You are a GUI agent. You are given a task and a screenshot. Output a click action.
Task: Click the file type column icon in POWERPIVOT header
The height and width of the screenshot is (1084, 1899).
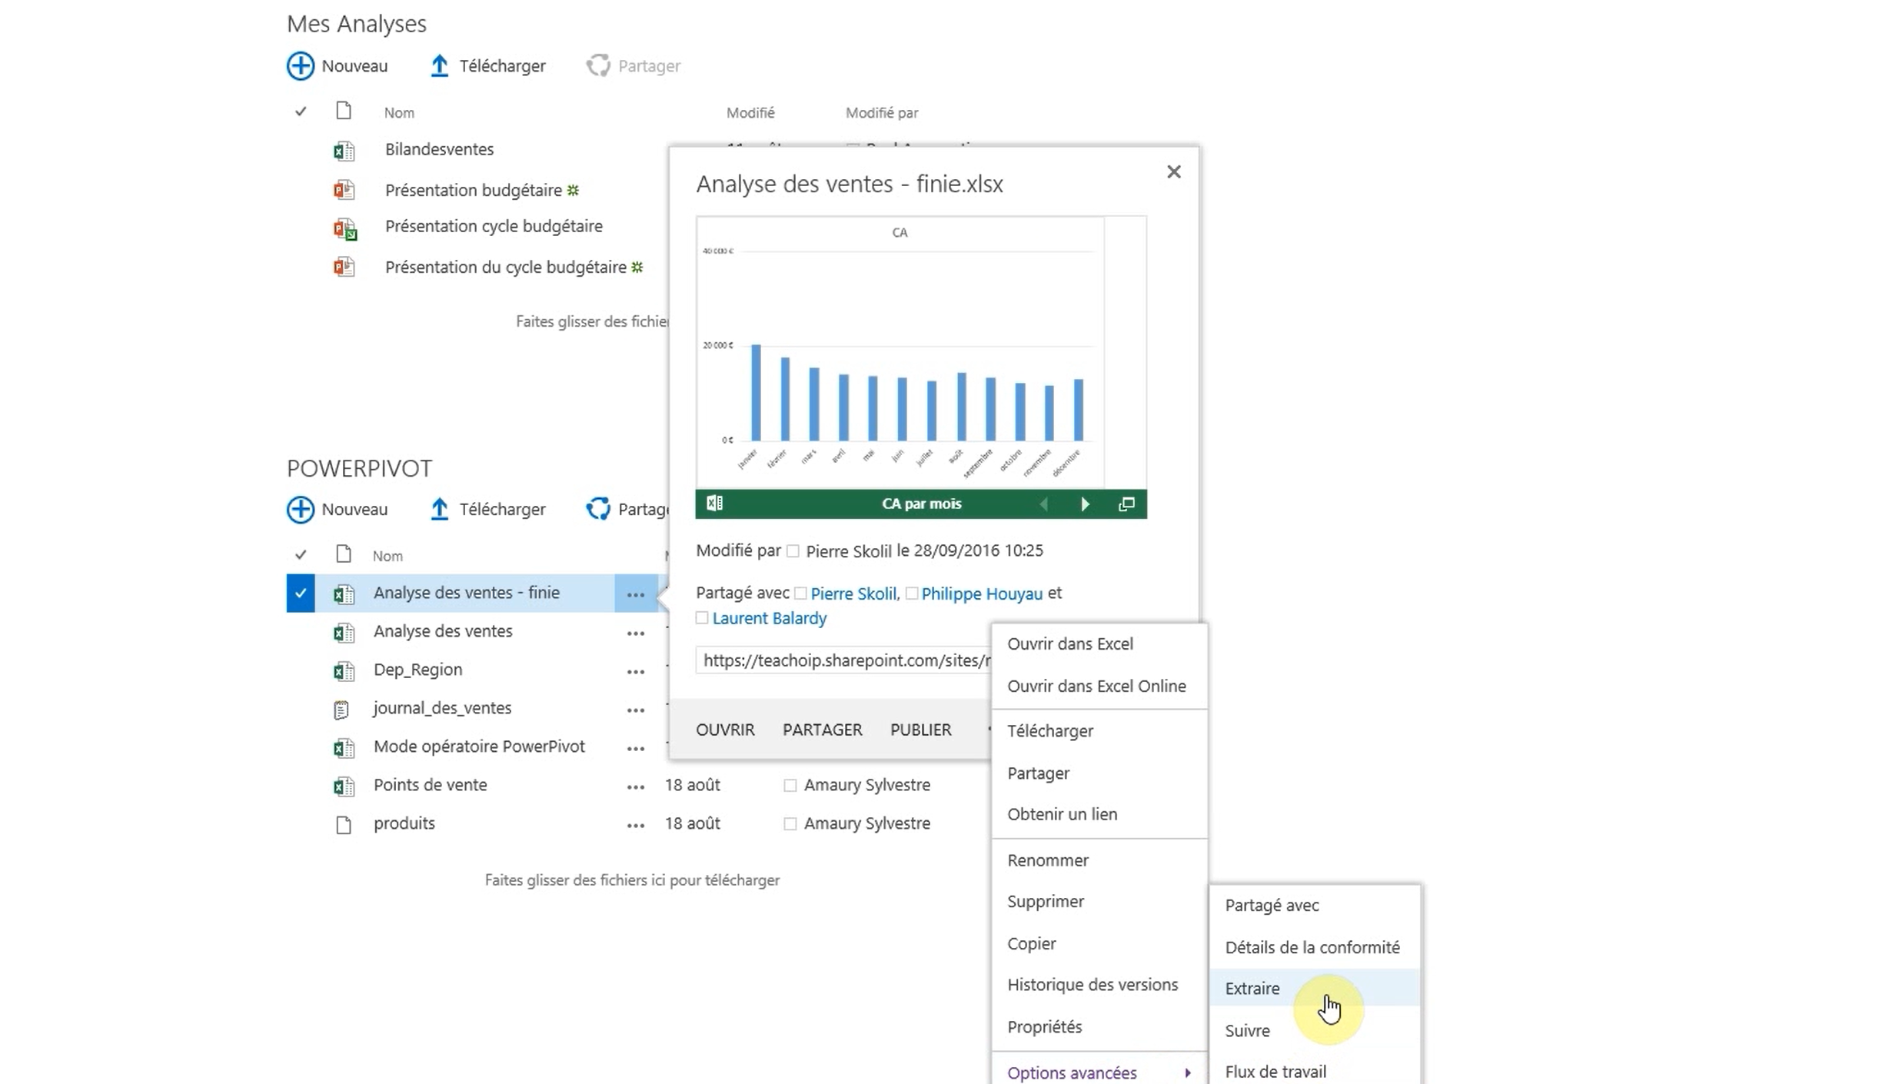coord(344,554)
